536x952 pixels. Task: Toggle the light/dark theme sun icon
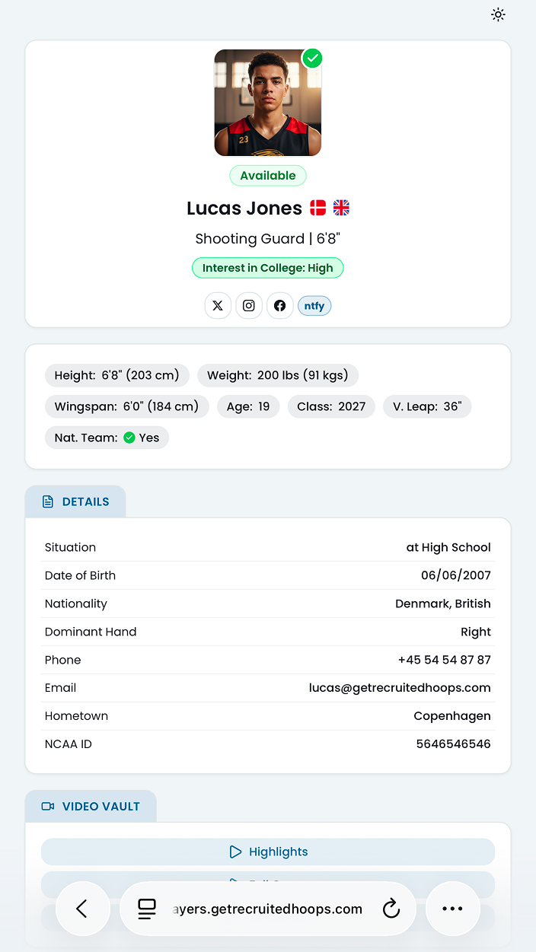(x=498, y=14)
